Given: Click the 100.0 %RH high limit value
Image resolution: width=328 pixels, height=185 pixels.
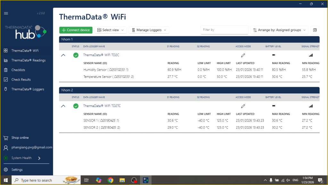Looking at the screenshot, I should 224,70.
